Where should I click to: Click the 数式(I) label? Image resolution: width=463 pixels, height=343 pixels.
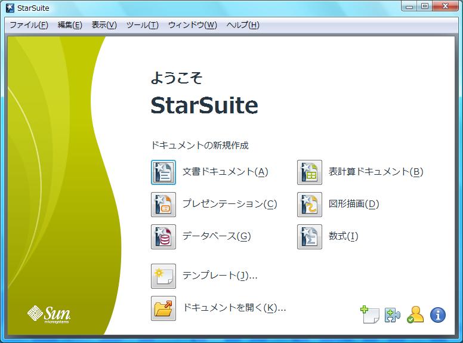[344, 236]
